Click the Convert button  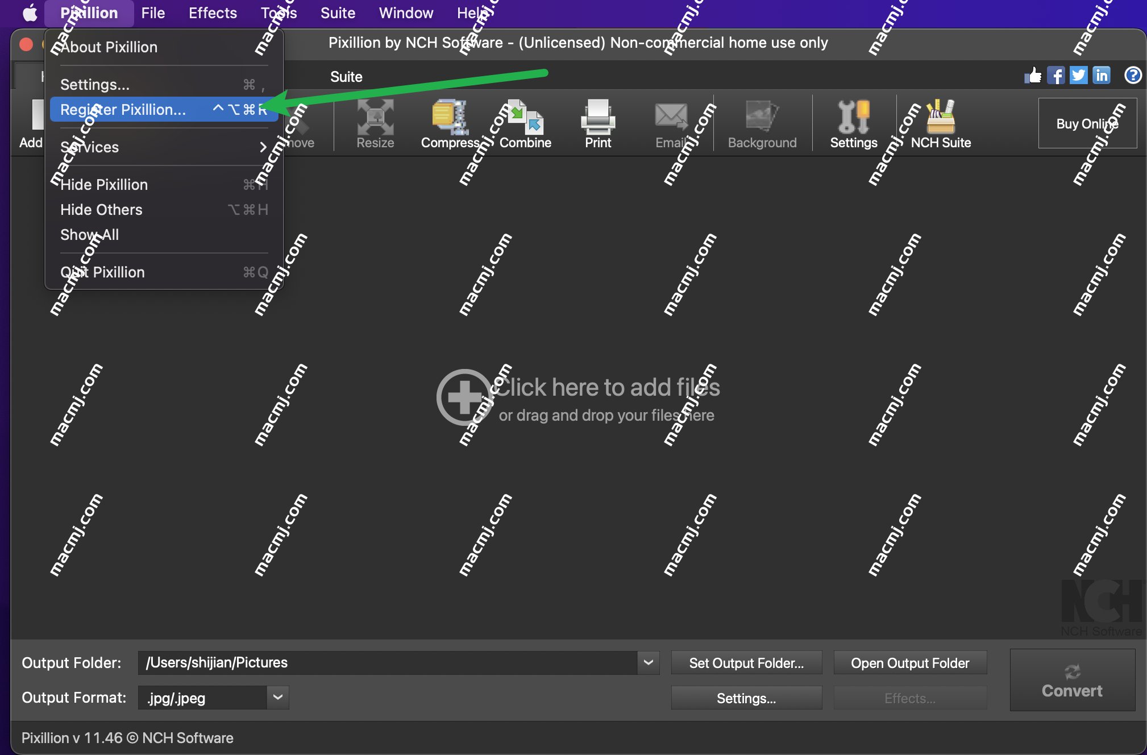point(1072,681)
